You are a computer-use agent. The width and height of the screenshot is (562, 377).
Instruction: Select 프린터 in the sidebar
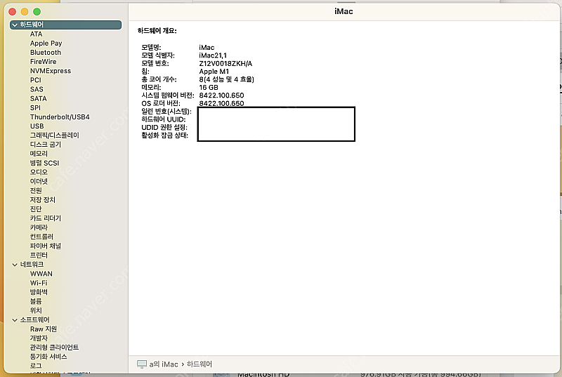39,256
